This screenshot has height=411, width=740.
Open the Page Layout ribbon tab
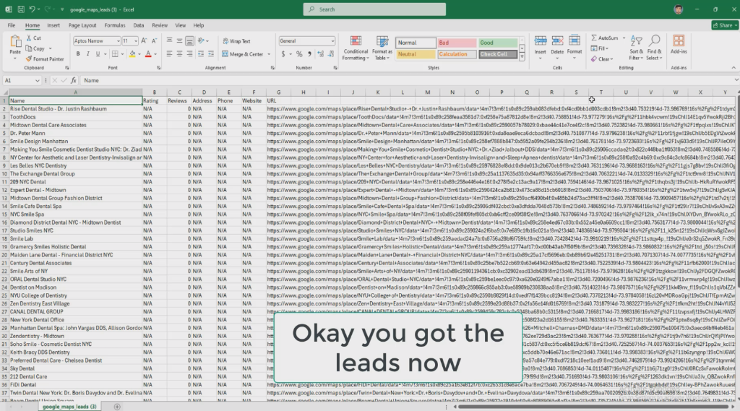[x=83, y=25]
